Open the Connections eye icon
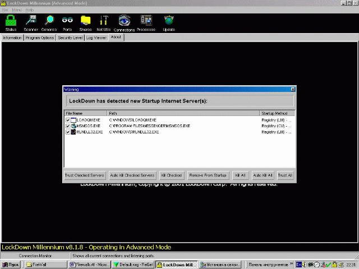 click(124, 23)
